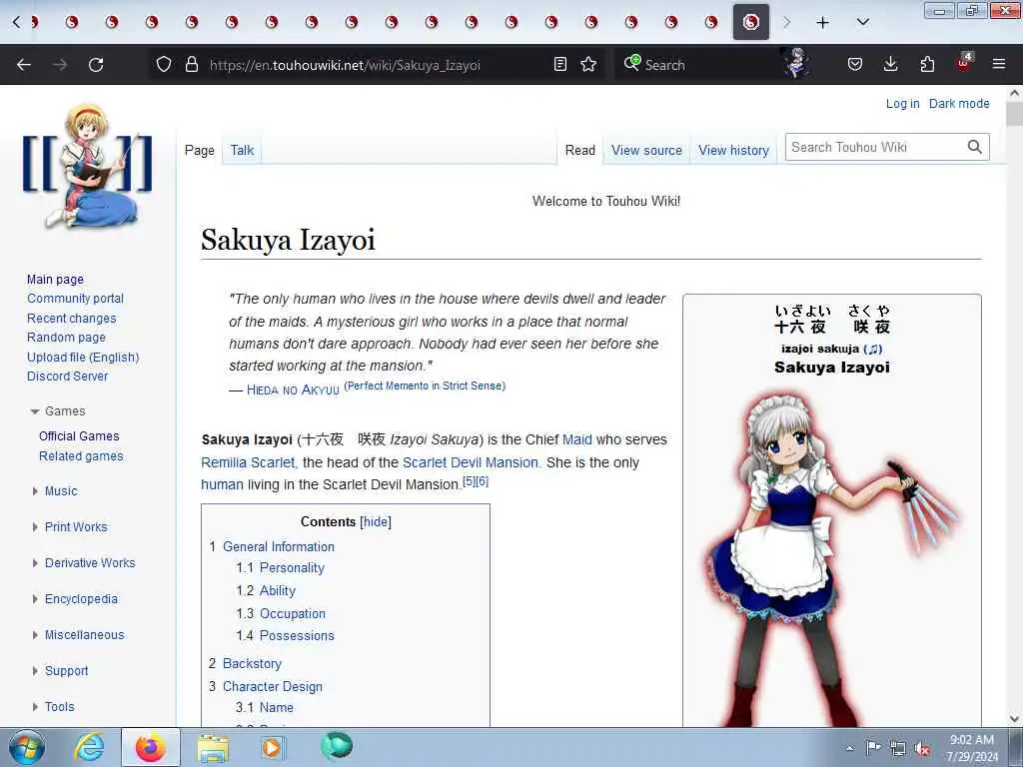Screen dimensions: 1023x767
Task: Click the Sakuya Izayoi character image
Action: (832, 558)
